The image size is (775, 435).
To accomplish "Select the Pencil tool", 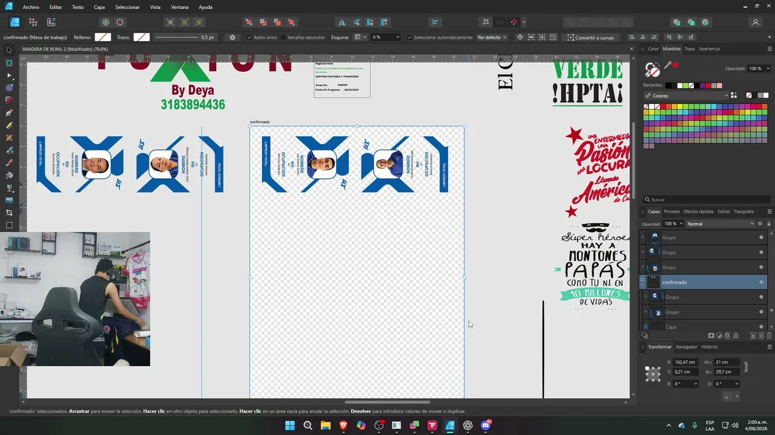I will point(9,126).
